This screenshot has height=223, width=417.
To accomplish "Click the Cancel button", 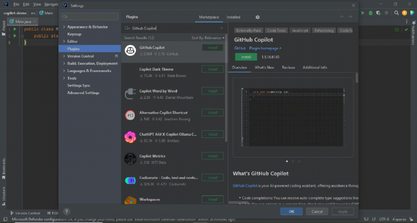I will (x=317, y=212).
